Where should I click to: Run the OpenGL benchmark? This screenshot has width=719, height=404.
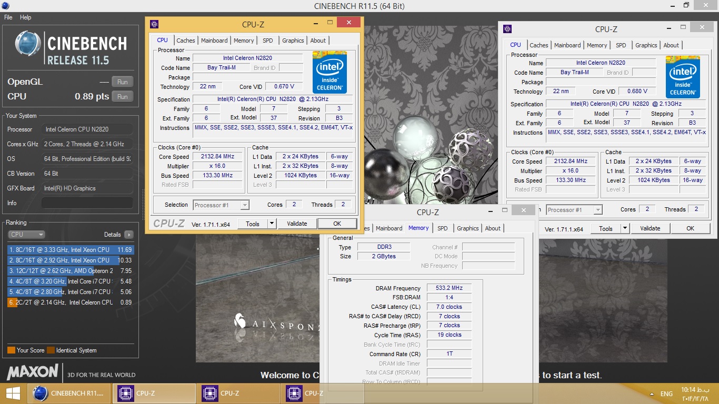(123, 82)
